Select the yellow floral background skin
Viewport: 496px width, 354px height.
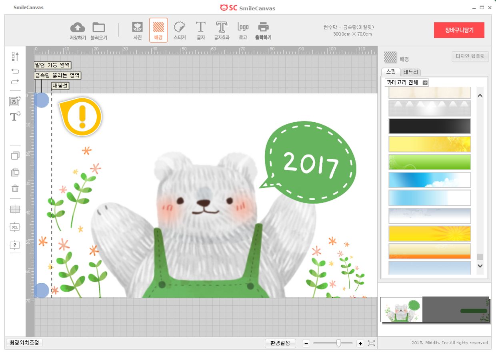point(430,144)
